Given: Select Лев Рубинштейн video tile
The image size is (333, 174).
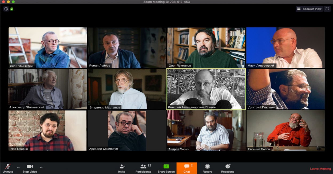Looking at the screenshot, I should (x=48, y=47).
